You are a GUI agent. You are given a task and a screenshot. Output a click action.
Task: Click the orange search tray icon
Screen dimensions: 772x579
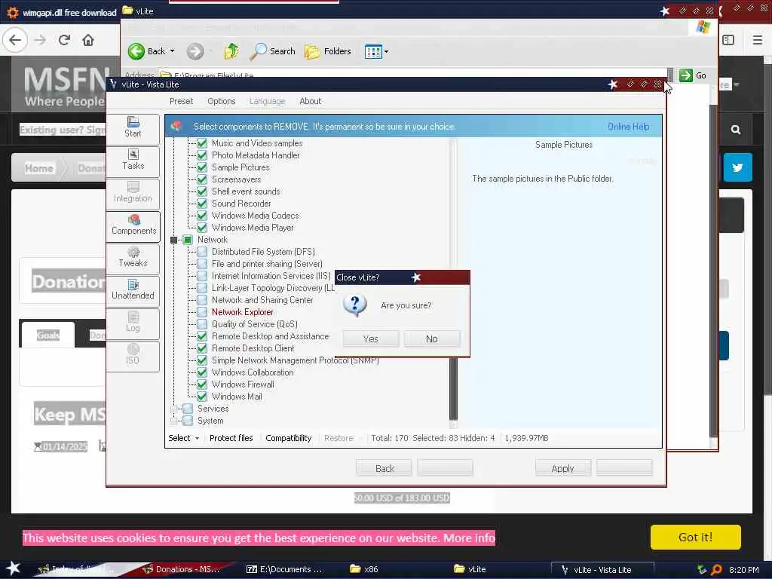(716, 570)
